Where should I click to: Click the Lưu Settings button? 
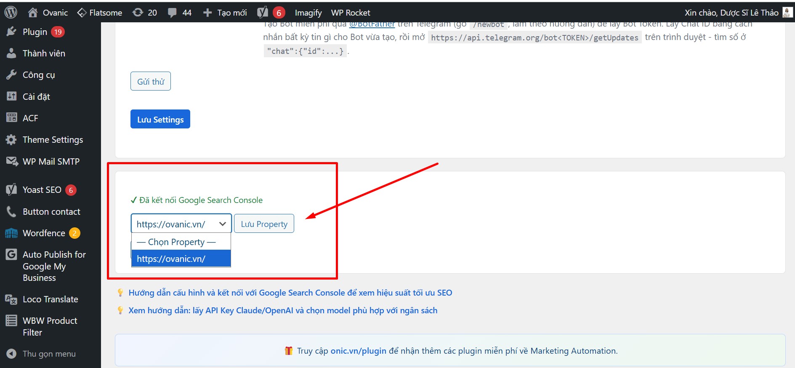pos(160,119)
